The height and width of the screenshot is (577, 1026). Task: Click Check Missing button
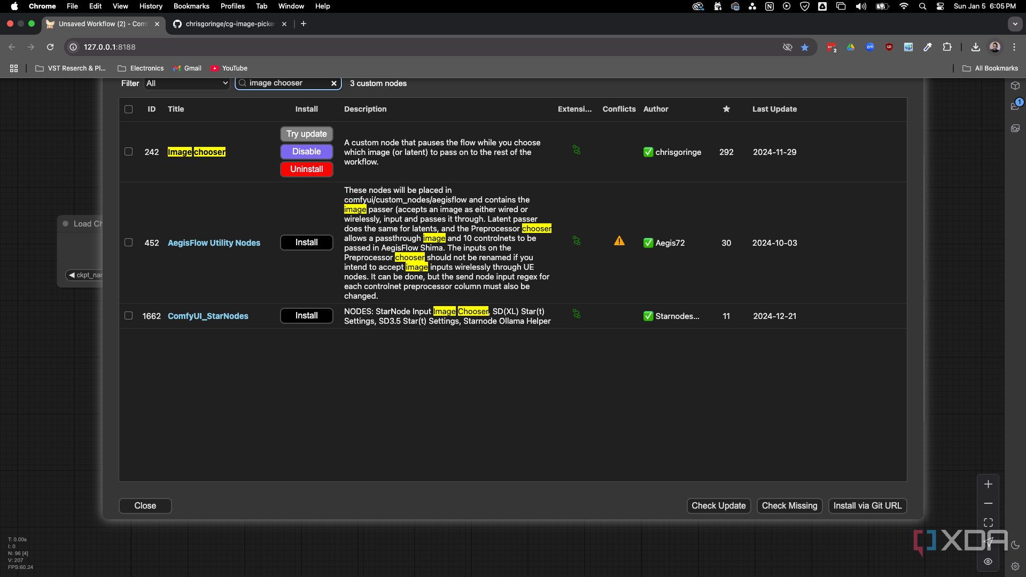(x=789, y=506)
